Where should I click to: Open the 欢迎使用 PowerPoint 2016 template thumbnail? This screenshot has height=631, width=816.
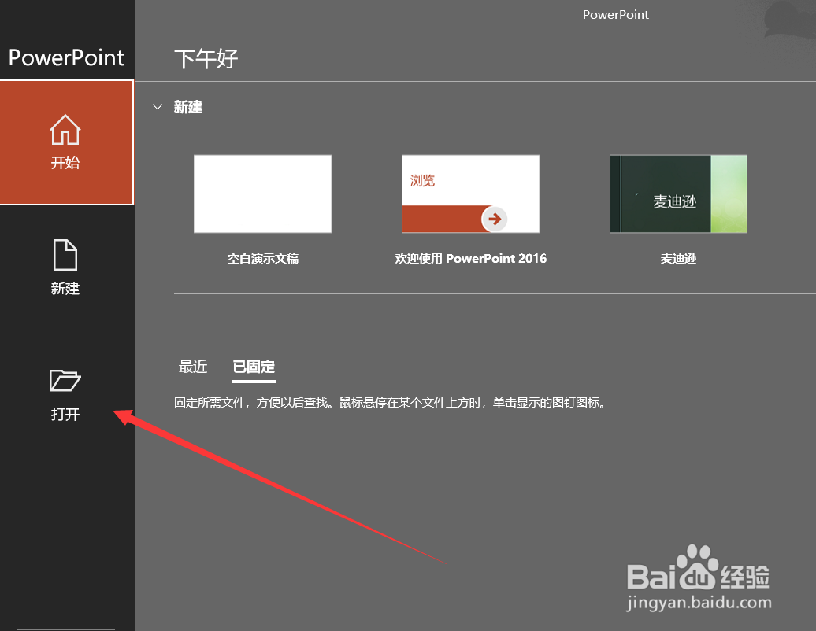point(470,194)
